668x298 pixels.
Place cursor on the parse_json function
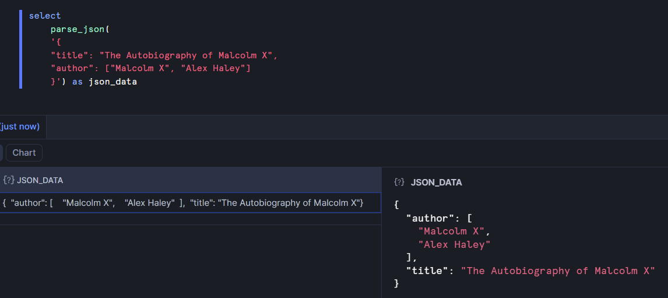click(x=76, y=29)
